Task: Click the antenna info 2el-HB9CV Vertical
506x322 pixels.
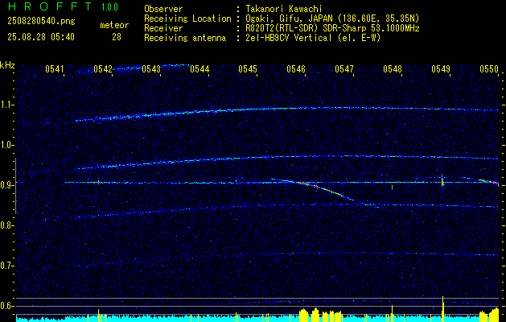Action: point(313,38)
